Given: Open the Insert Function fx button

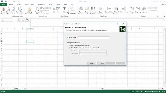Looking at the screenshot, I should coord(28,20).
